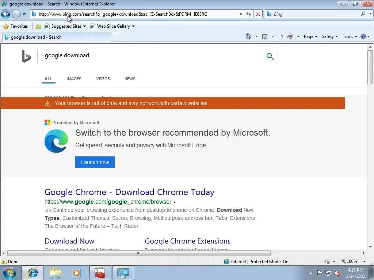Click the Bing logo on the page

click(26, 56)
